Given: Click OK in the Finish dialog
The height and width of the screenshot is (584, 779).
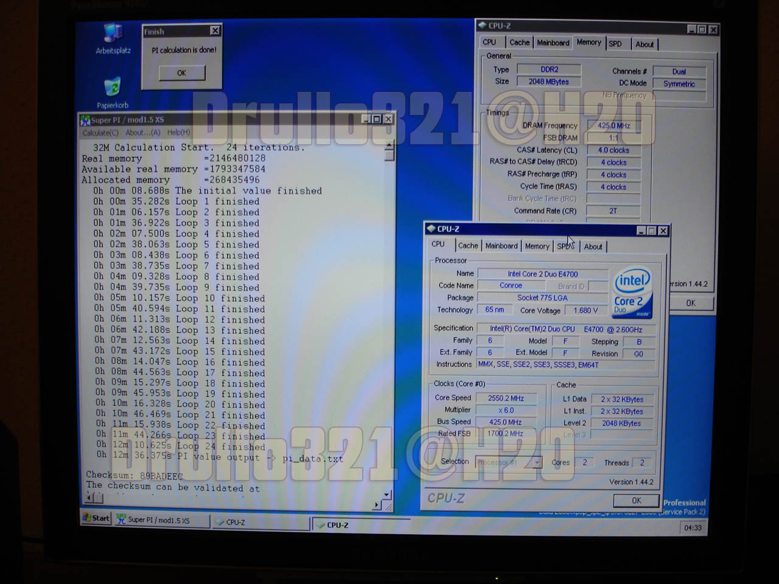Looking at the screenshot, I should click(182, 72).
